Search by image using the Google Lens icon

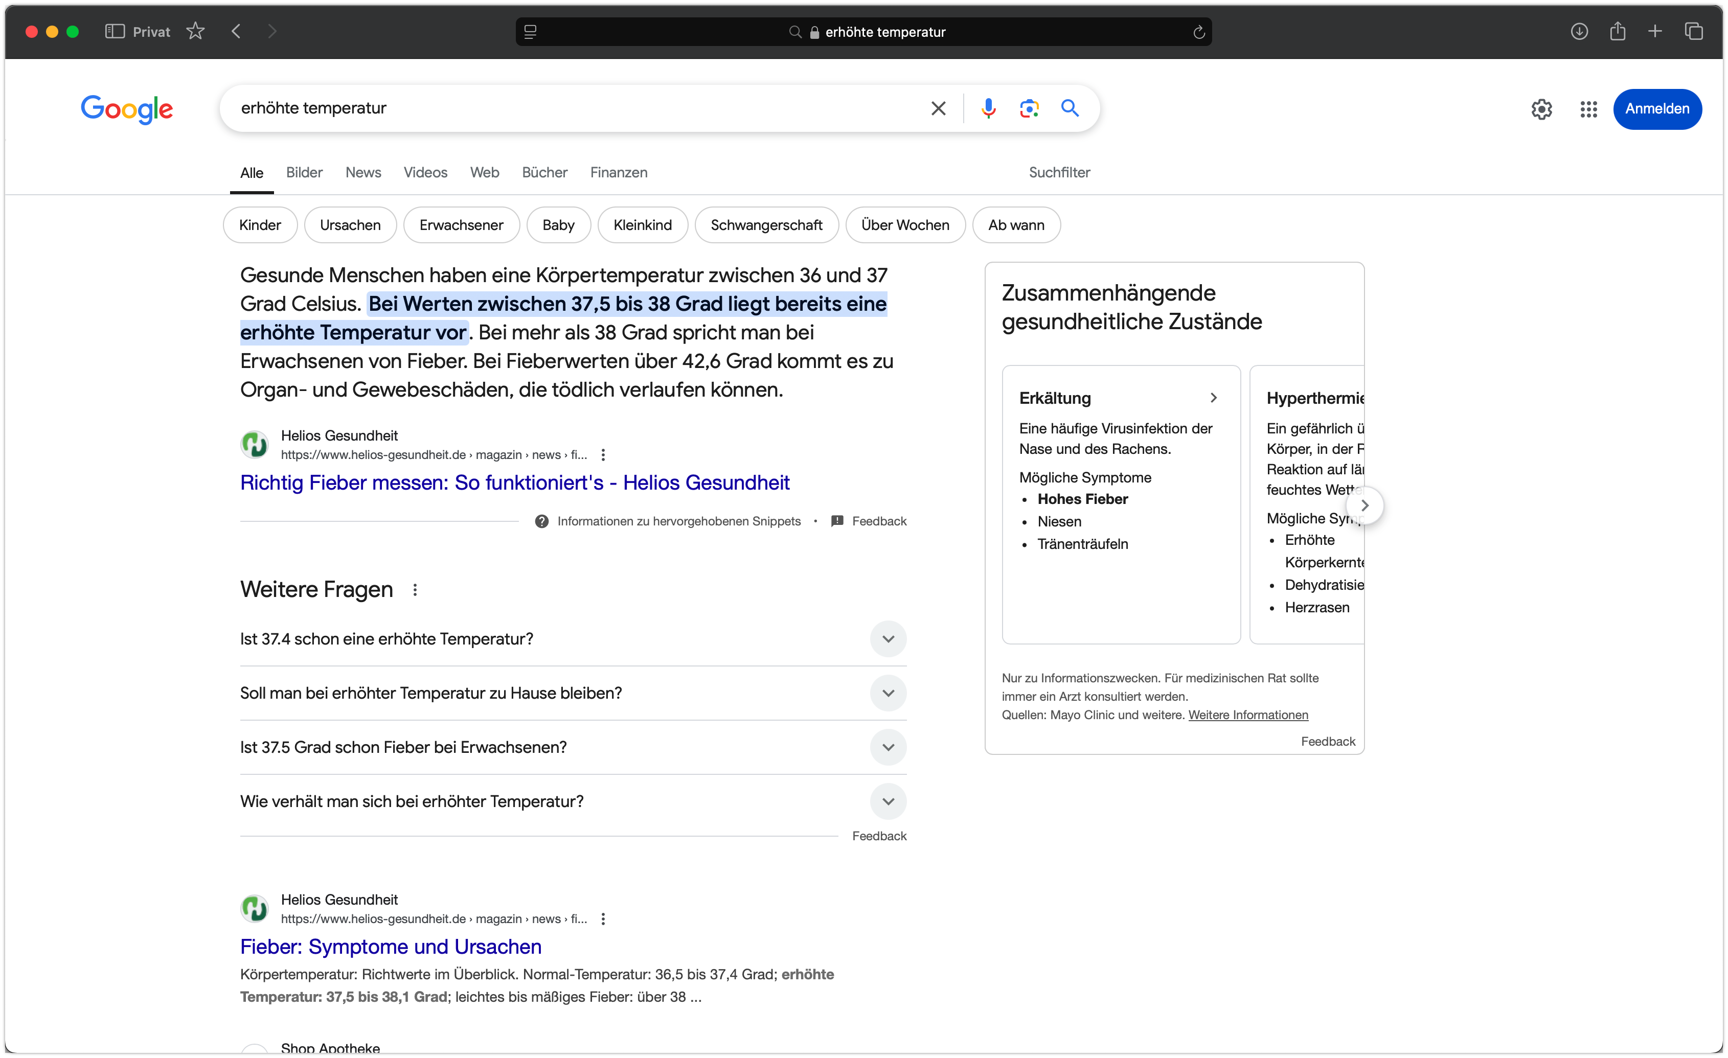coord(1029,108)
